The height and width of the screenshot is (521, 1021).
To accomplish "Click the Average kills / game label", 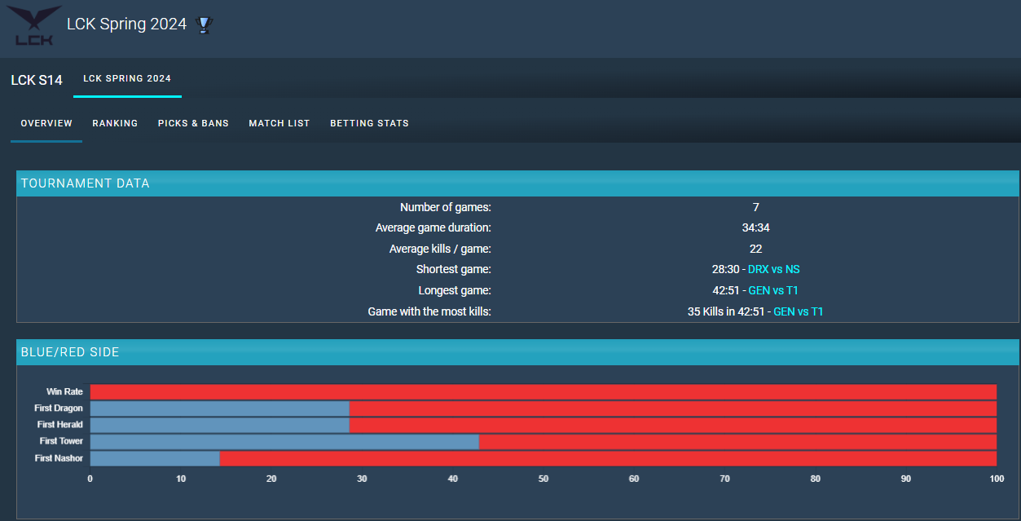I will coord(440,249).
